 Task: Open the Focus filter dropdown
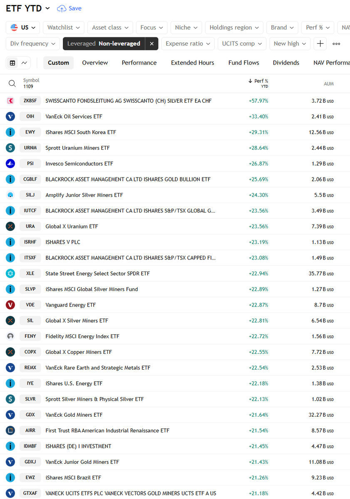pyautogui.click(x=152, y=27)
